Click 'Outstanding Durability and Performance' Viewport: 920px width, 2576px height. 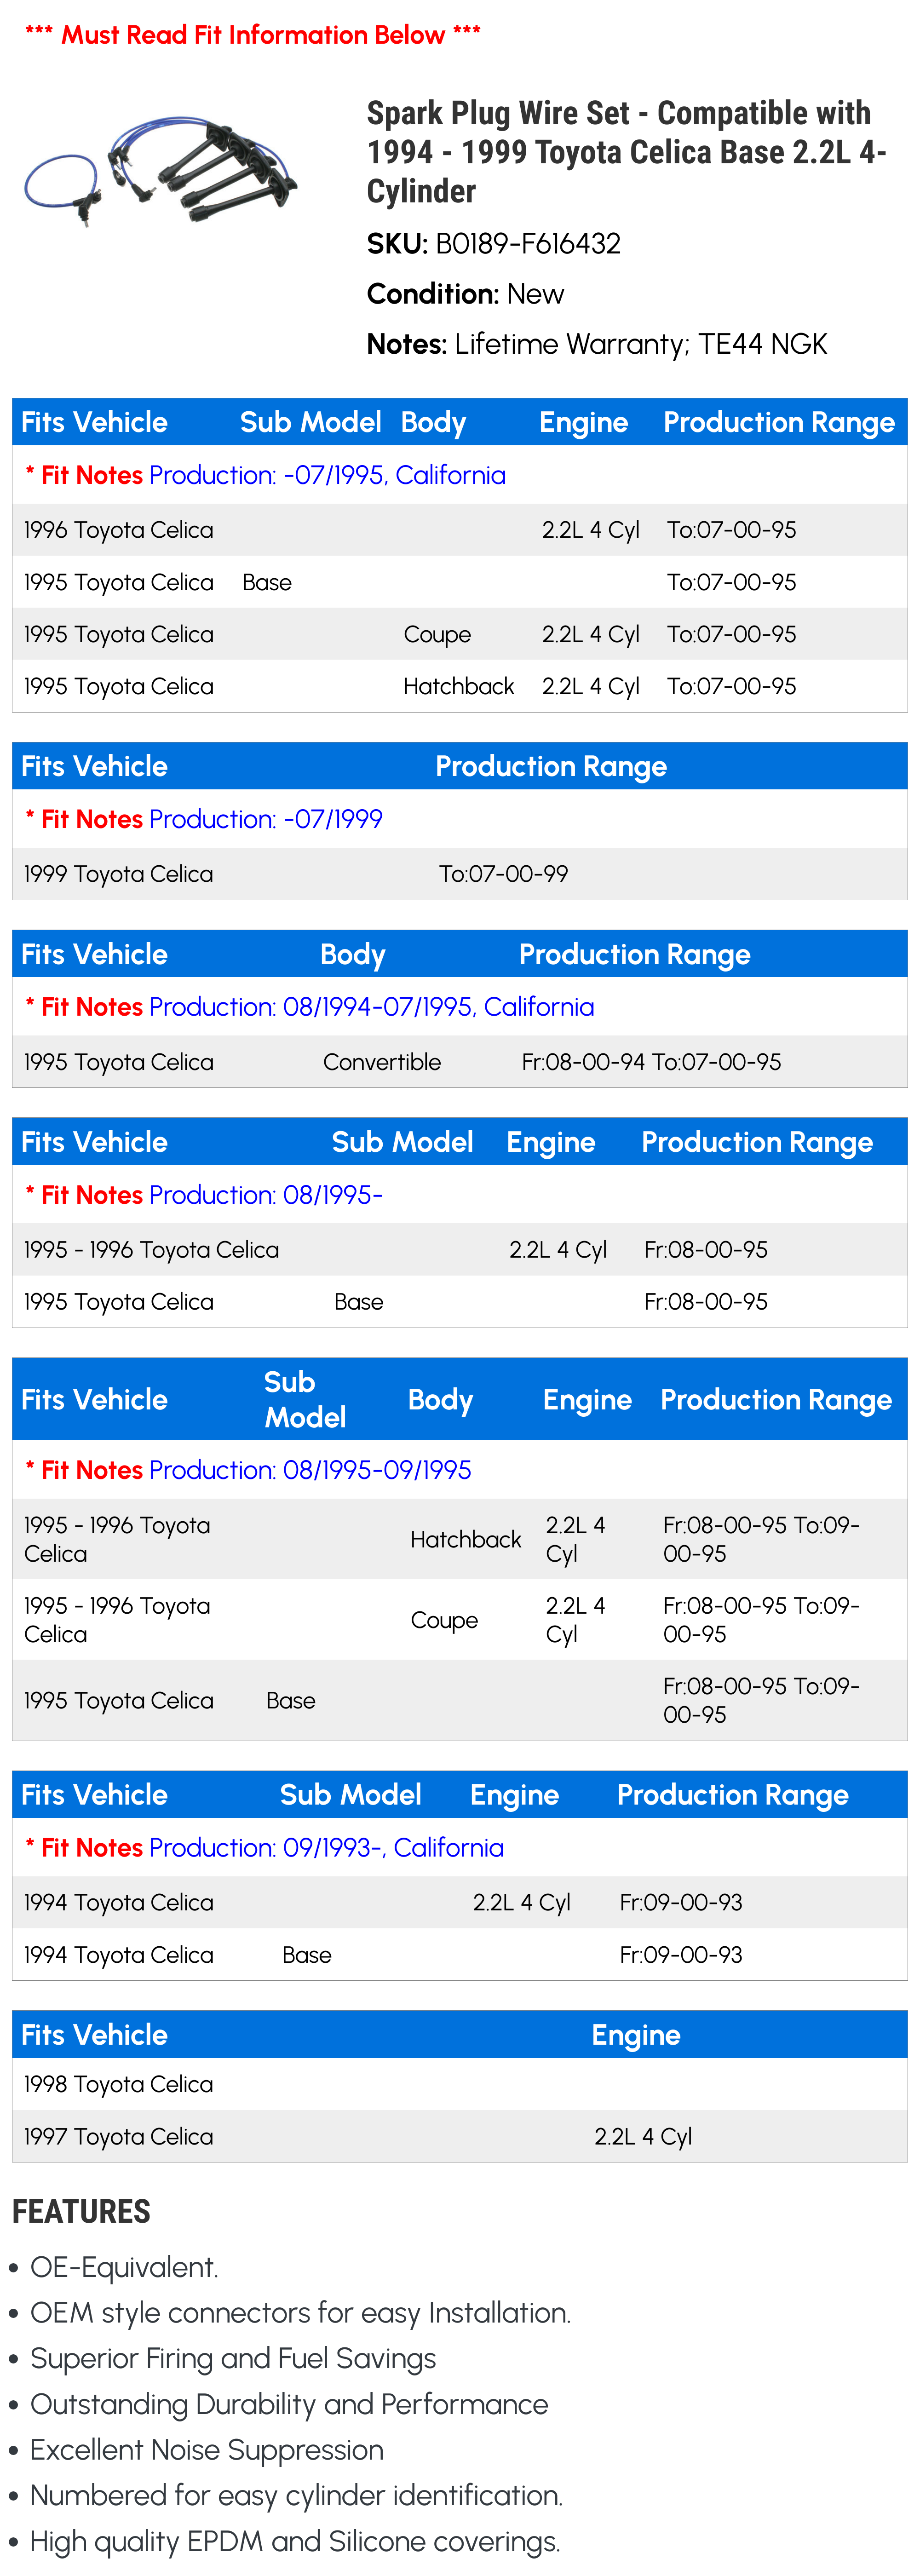(x=289, y=2404)
